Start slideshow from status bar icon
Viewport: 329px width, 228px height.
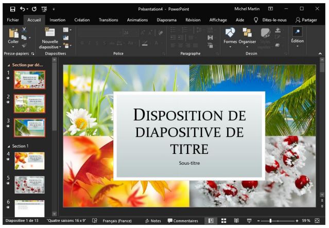click(249, 221)
